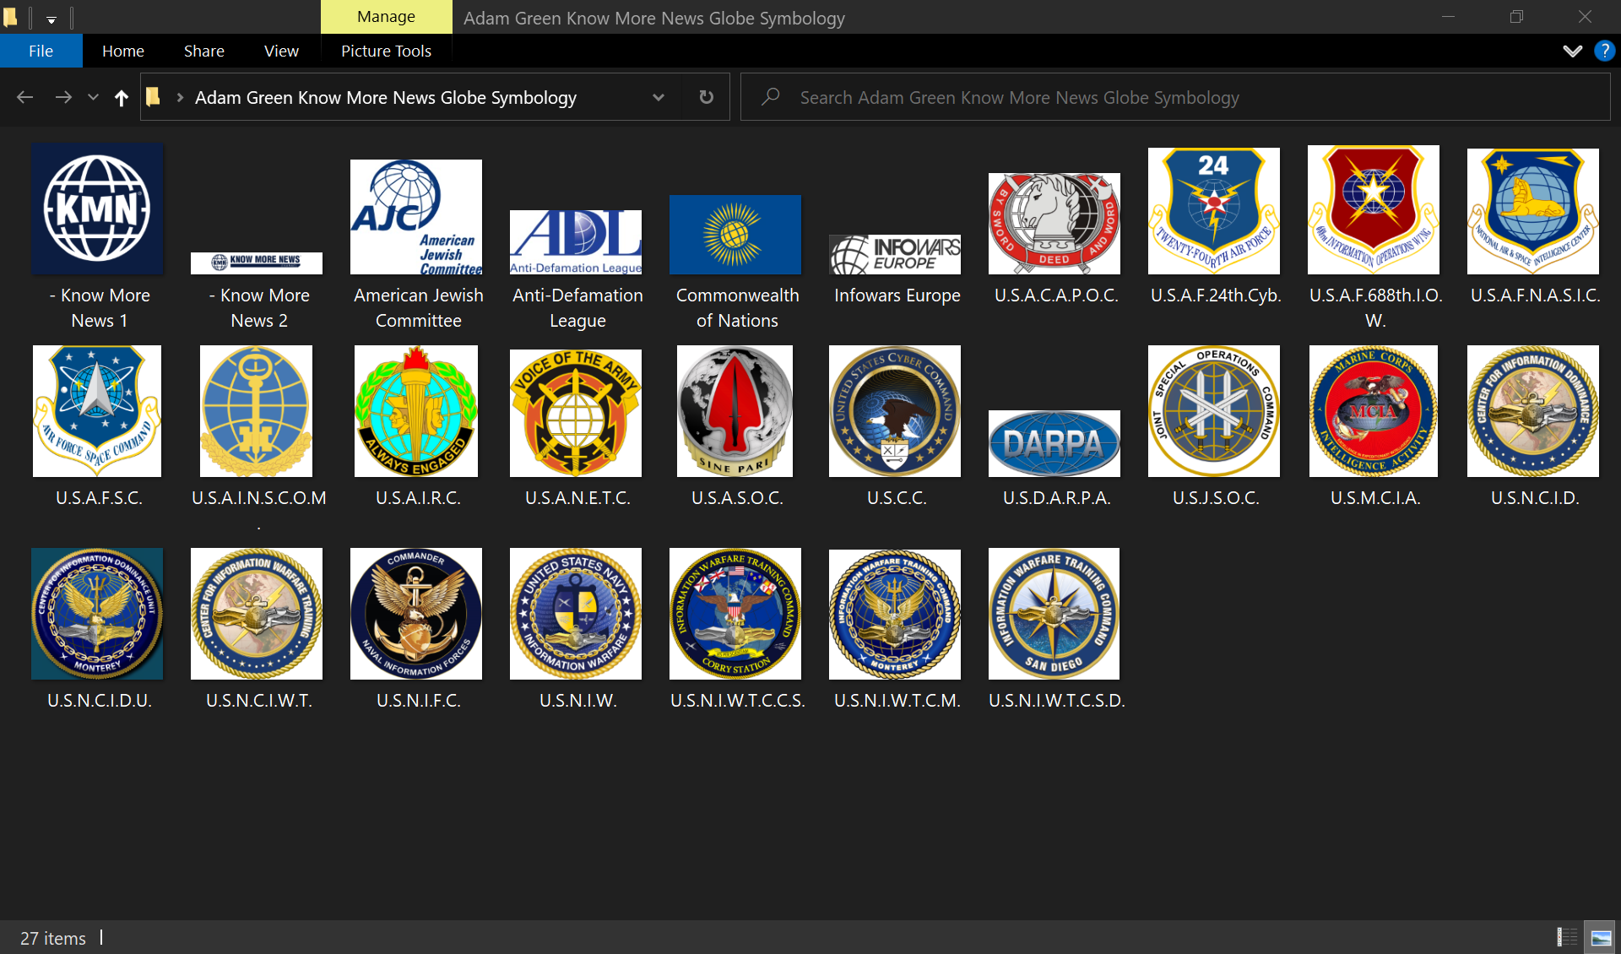Go up one folder level
This screenshot has height=954, width=1621.
122,98
